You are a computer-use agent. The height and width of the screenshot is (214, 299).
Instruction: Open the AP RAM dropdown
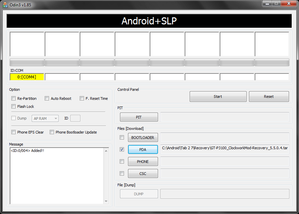(x=45, y=118)
